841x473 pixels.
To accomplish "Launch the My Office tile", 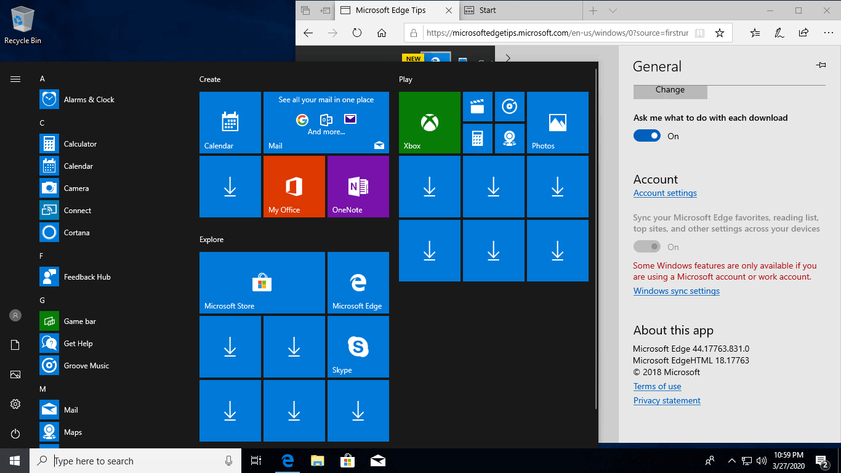I will 294,187.
